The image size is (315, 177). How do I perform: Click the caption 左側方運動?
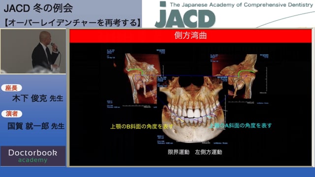coord(209,152)
